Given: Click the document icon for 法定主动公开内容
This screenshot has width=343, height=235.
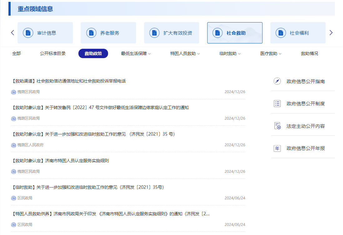Looking at the screenshot, I should coord(277,126).
